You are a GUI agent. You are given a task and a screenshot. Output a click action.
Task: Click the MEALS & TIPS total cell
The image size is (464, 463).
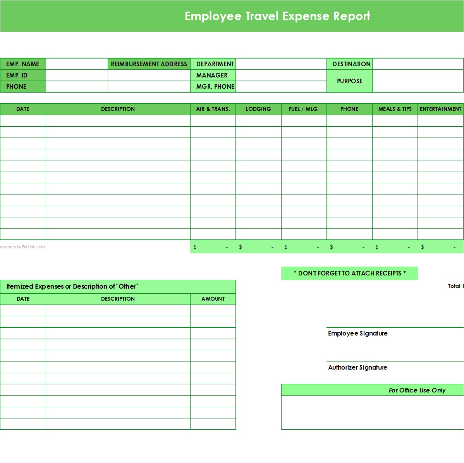[395, 247]
